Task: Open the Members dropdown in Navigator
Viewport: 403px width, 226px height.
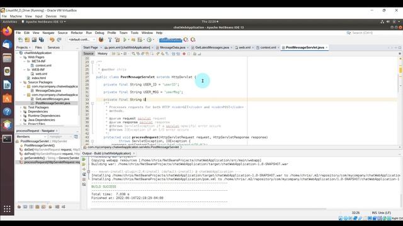Action: [x=31, y=137]
